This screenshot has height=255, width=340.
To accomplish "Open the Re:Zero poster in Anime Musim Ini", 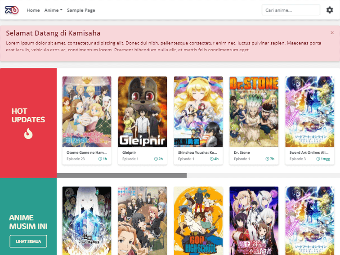I will (x=87, y=221).
